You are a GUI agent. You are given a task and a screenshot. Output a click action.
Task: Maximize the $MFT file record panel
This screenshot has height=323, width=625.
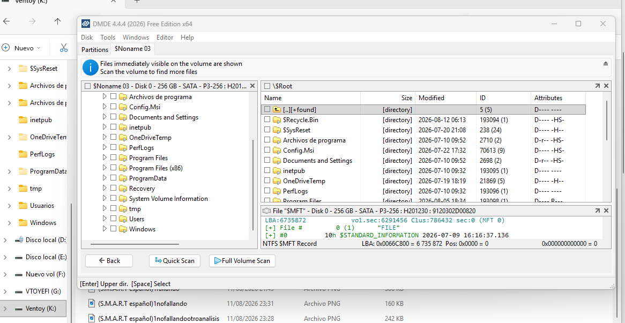tap(598, 211)
